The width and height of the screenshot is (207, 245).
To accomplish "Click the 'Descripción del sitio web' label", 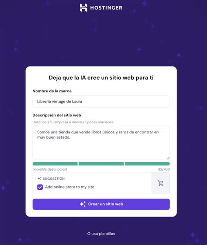I will [x=57, y=115].
